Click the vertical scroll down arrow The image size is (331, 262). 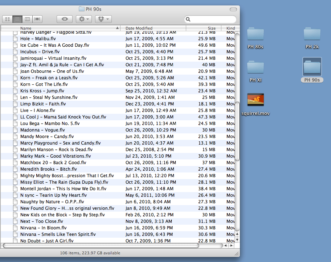(x=237, y=240)
